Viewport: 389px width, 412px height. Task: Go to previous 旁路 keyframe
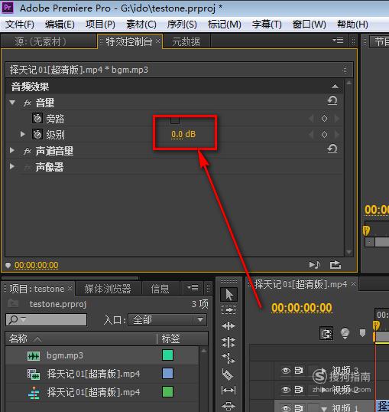coord(312,119)
